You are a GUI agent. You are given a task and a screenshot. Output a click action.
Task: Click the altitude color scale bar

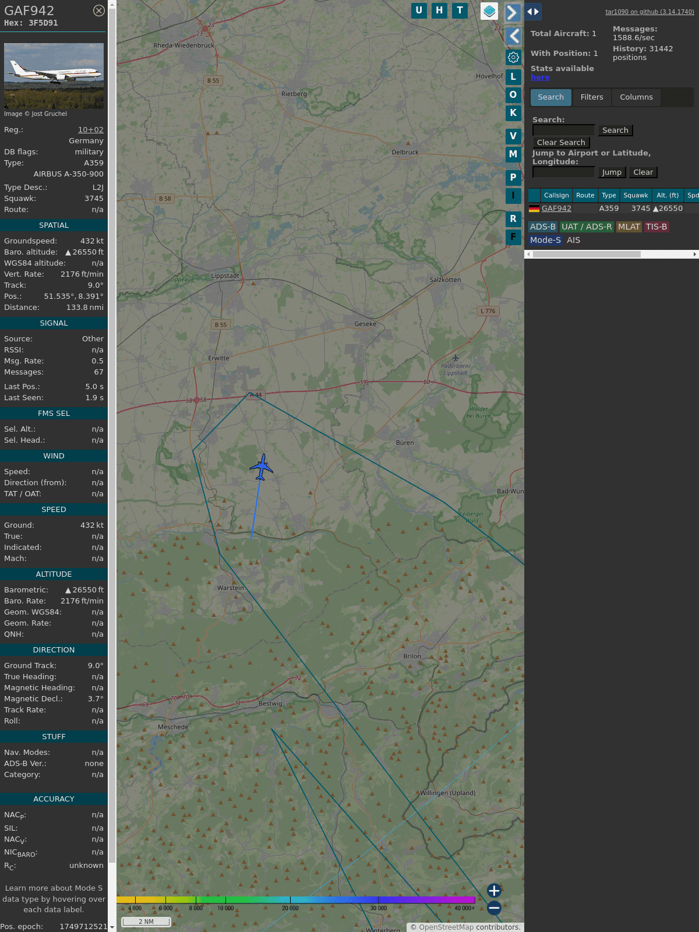(296, 900)
